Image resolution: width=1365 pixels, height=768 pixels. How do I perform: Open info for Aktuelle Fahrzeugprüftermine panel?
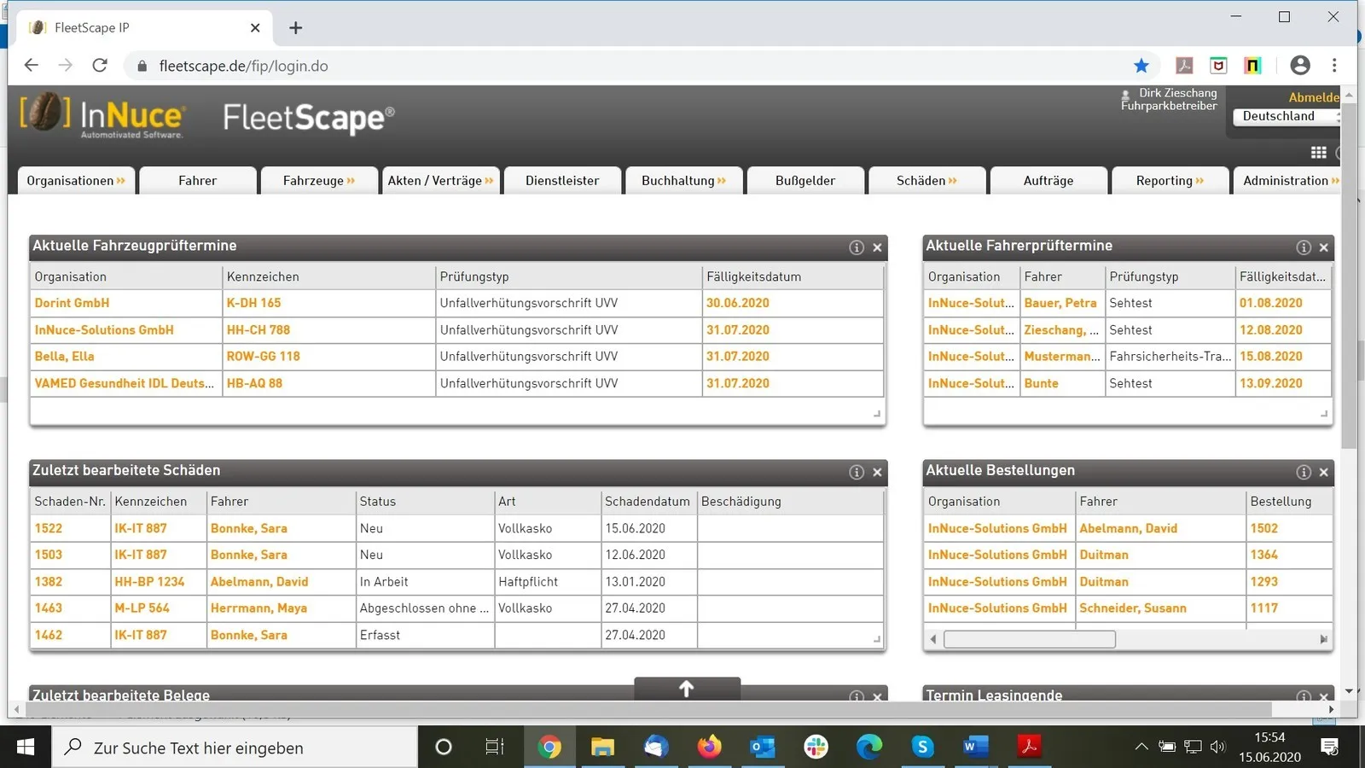tap(857, 247)
